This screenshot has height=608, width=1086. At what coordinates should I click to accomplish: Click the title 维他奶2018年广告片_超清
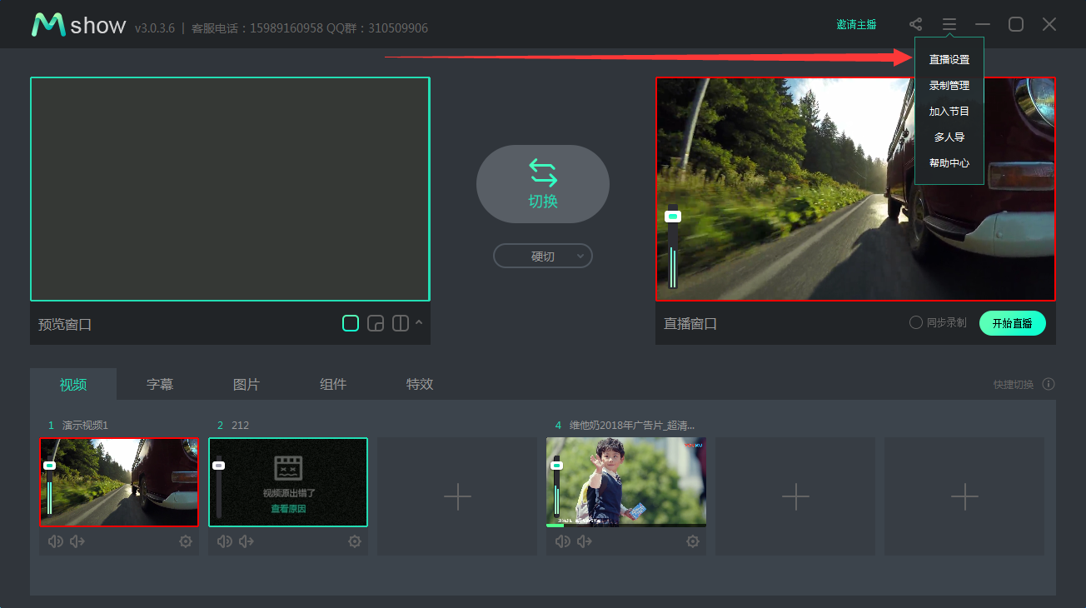pyautogui.click(x=632, y=426)
